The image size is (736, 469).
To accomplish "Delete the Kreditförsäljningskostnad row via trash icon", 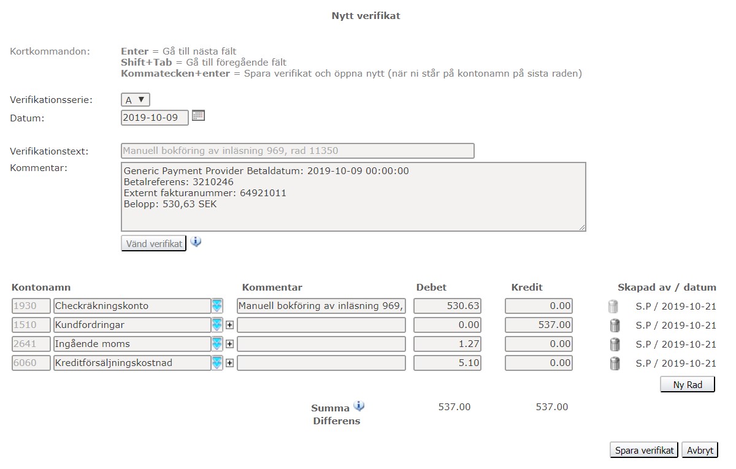I will coord(614,364).
